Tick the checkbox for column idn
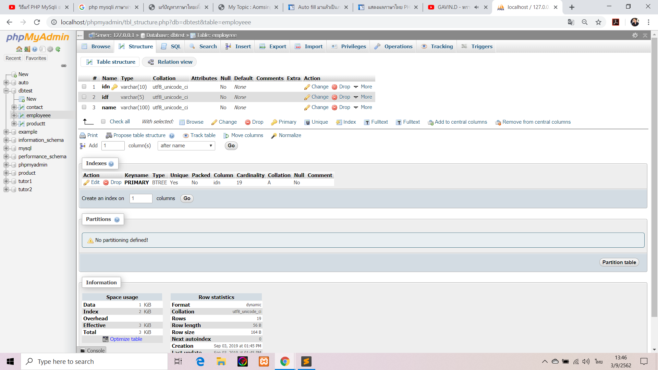The image size is (658, 370). (x=84, y=87)
